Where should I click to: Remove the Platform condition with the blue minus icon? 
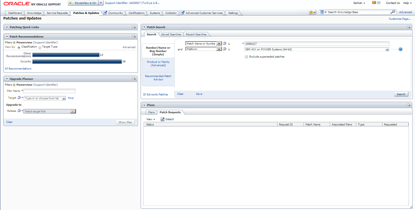[400, 49]
